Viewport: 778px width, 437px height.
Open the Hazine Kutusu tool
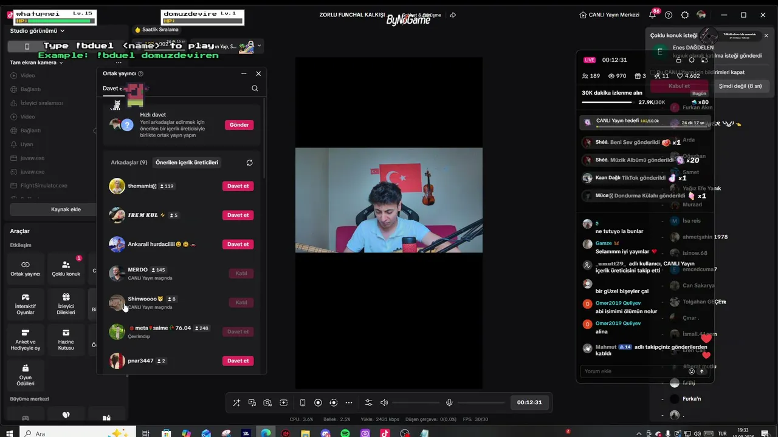click(66, 339)
